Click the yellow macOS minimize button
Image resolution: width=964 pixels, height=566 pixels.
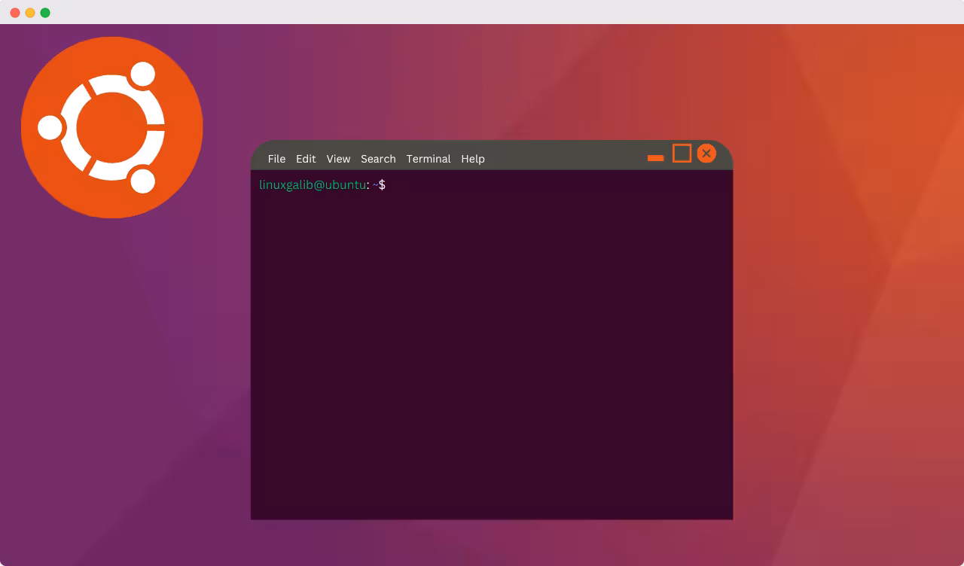pos(30,13)
